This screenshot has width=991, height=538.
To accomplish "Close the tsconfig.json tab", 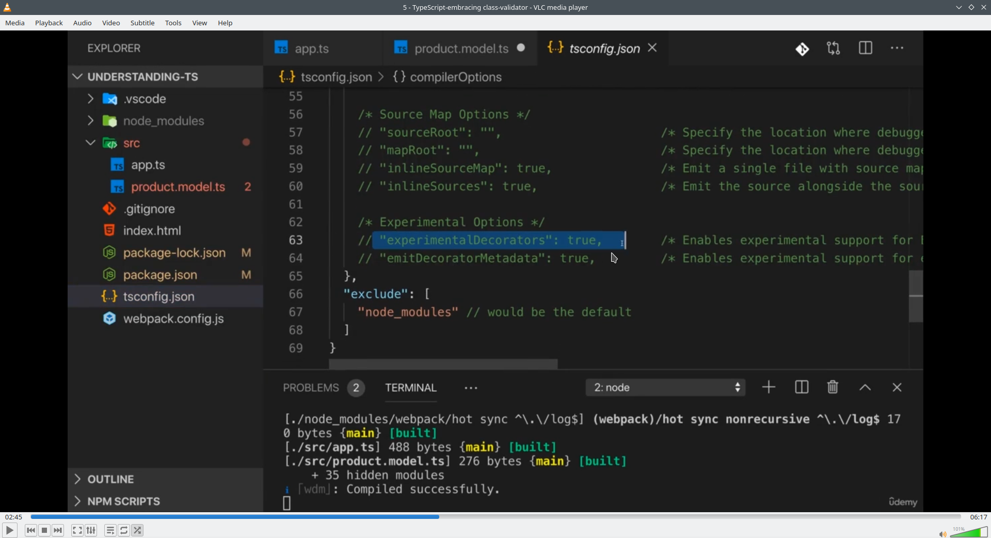I will click(x=653, y=48).
